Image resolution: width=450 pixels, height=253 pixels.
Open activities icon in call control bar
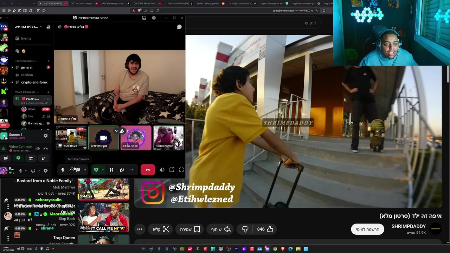click(111, 170)
